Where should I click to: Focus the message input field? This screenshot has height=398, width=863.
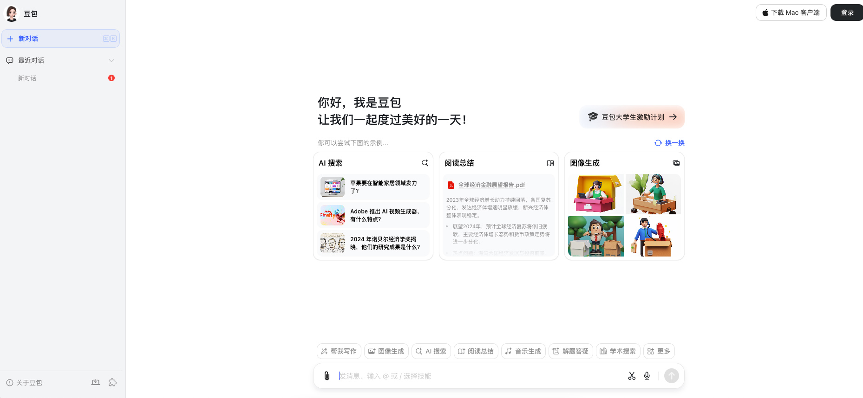478,376
